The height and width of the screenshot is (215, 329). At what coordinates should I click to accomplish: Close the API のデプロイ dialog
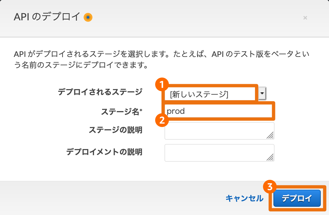tap(305, 18)
